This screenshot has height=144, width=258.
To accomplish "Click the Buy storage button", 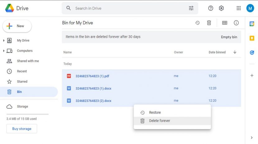I will pyautogui.click(x=22, y=129).
